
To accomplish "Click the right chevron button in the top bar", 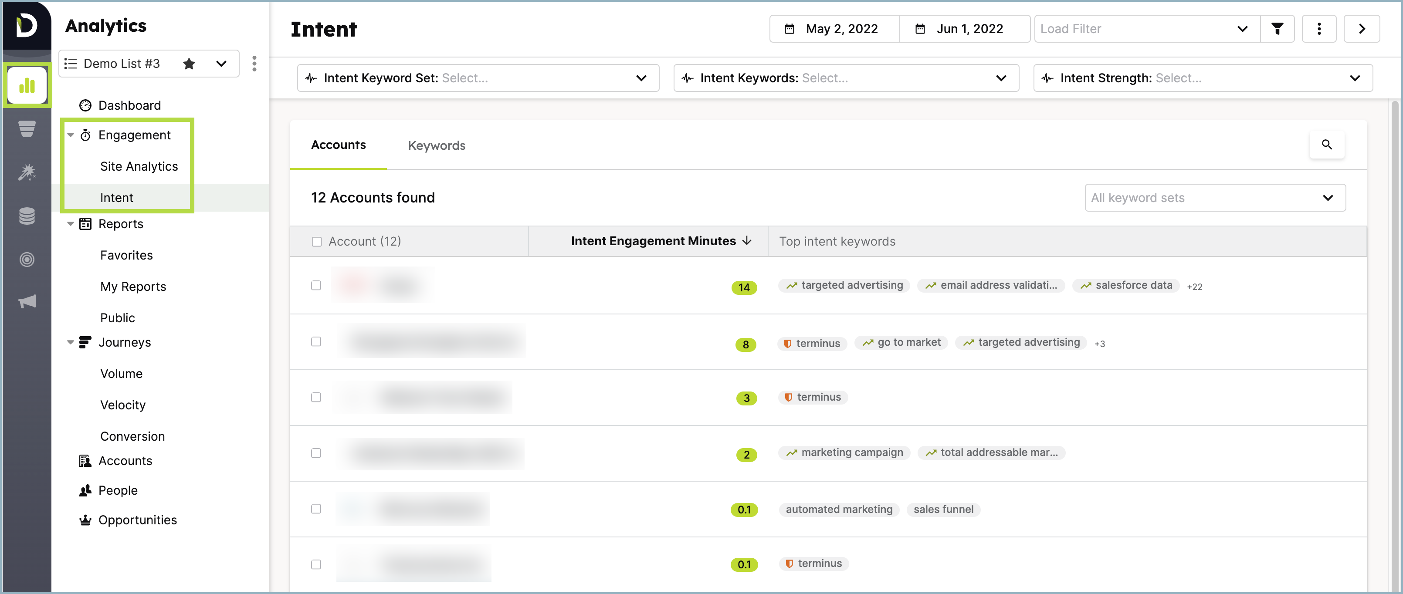I will click(1362, 29).
